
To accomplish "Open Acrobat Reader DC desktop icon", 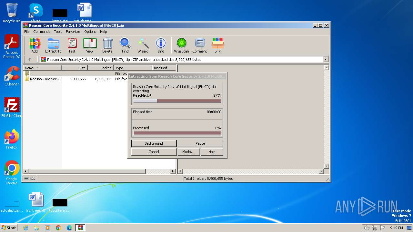I will [12, 46].
